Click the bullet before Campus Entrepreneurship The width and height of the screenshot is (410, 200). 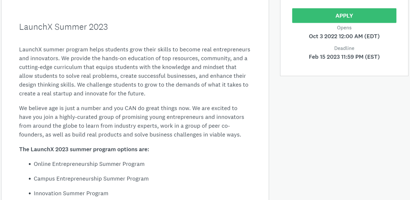[x=30, y=179]
